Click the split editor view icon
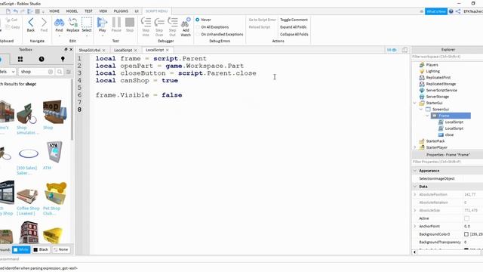 point(405,50)
